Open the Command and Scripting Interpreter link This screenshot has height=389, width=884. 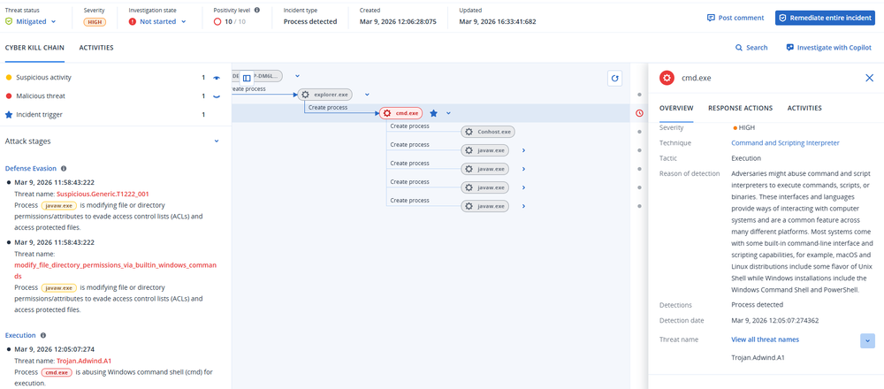(x=785, y=142)
